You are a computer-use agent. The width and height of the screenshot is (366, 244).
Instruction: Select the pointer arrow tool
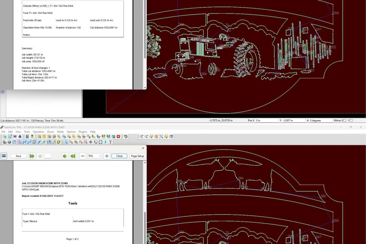pyautogui.click(x=66, y=142)
